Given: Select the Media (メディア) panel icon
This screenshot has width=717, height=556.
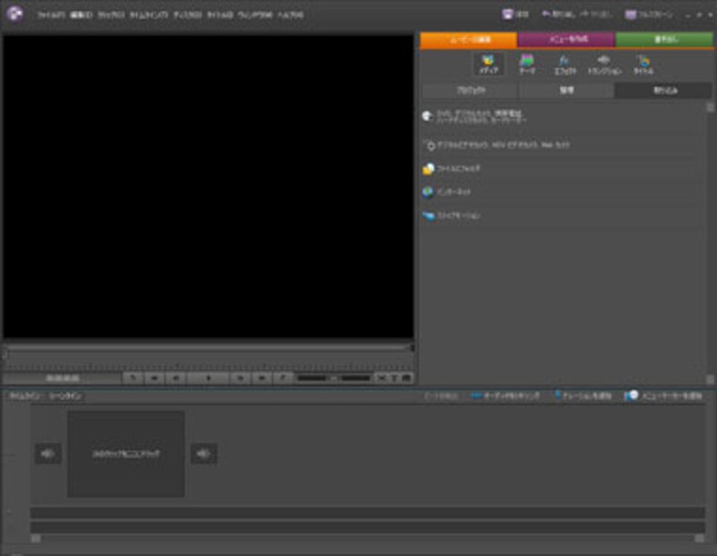Looking at the screenshot, I should tap(488, 64).
